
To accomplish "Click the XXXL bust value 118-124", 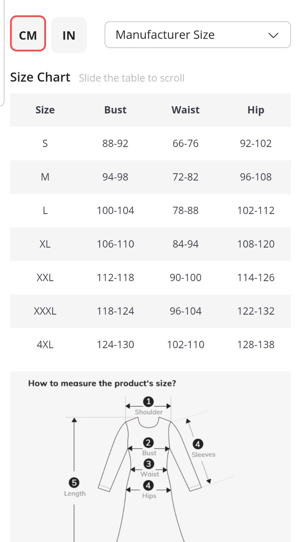I will click(115, 311).
